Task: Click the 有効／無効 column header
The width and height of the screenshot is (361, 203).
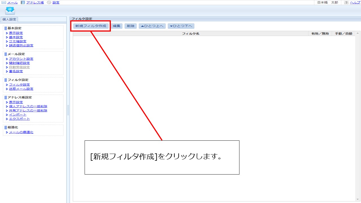Action: tap(320, 34)
